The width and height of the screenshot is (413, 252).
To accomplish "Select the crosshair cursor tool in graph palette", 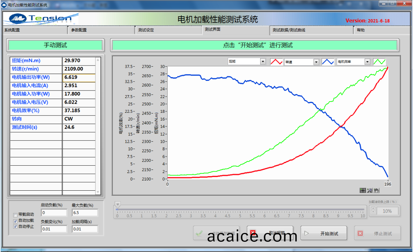I will [363, 190].
